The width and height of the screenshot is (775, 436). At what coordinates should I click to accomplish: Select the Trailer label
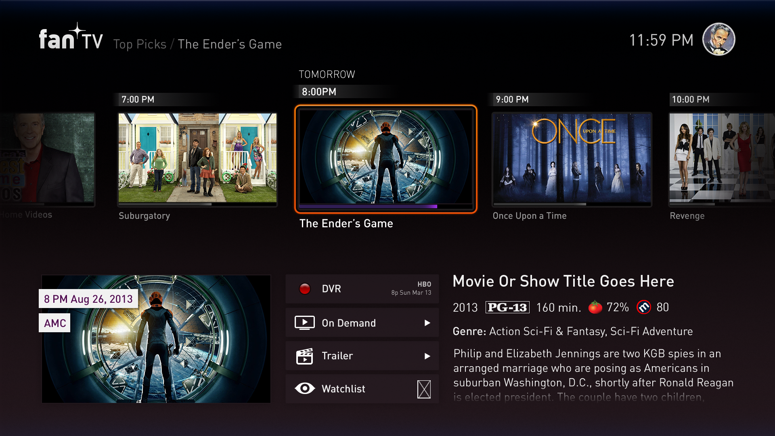(x=337, y=356)
